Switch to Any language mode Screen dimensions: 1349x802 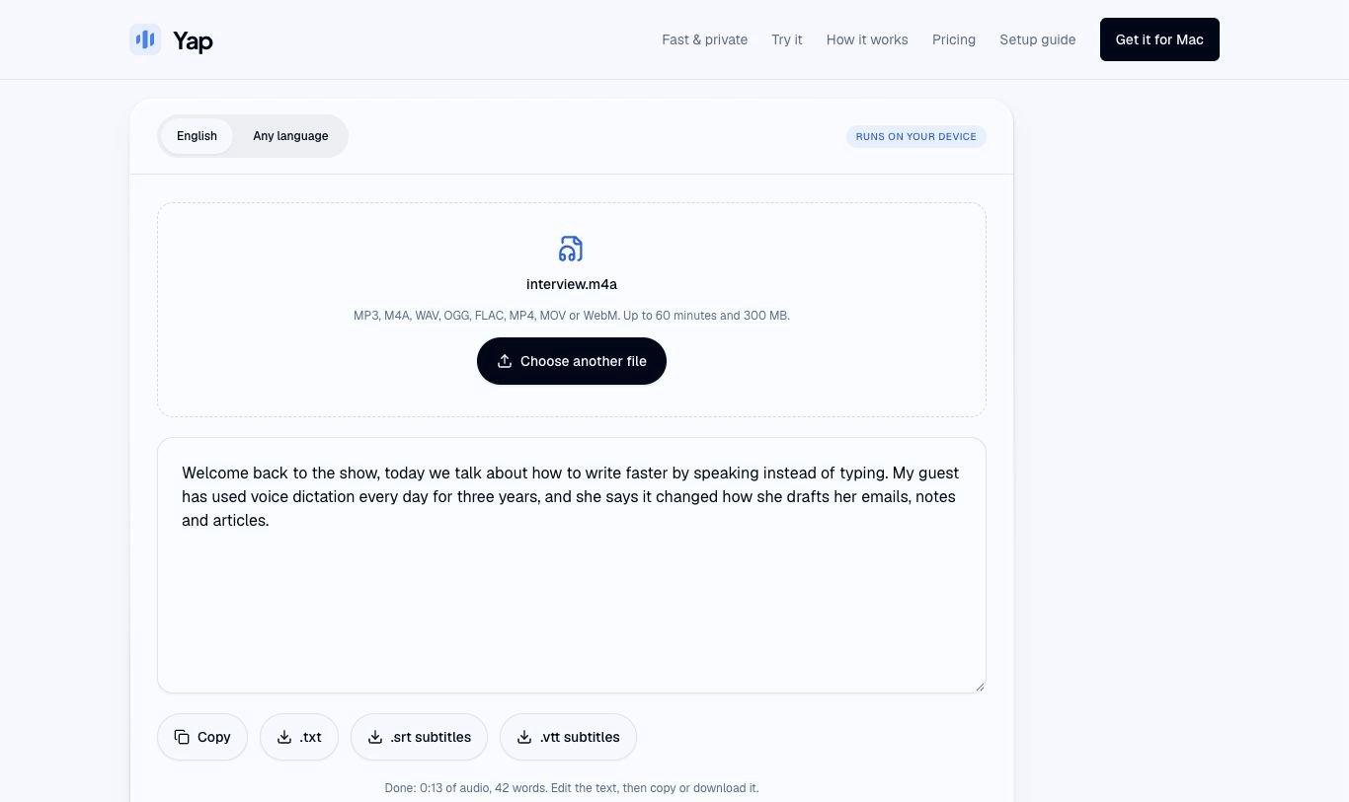pyautogui.click(x=290, y=136)
